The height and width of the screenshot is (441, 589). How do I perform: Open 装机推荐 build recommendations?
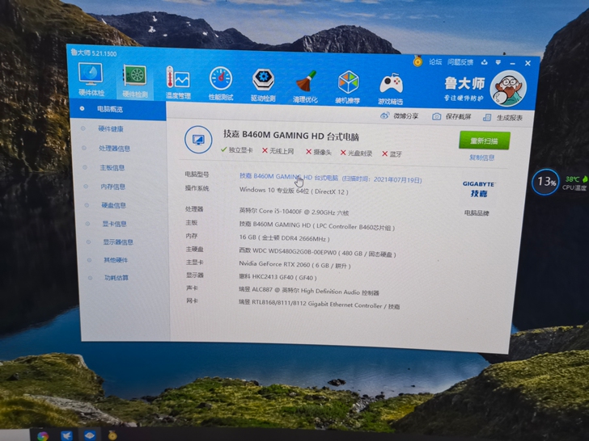[x=348, y=87]
